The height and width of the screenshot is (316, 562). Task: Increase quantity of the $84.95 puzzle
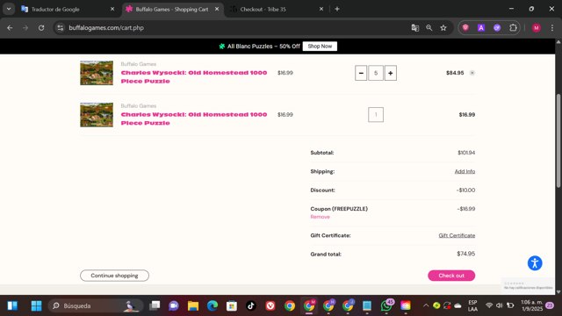tap(390, 73)
